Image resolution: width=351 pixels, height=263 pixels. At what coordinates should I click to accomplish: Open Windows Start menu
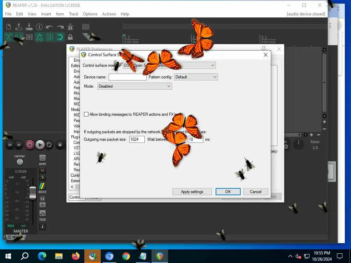[8, 256]
